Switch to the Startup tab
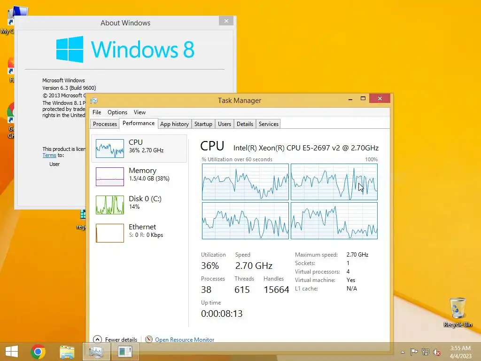Image resolution: width=481 pixels, height=361 pixels. pyautogui.click(x=203, y=124)
